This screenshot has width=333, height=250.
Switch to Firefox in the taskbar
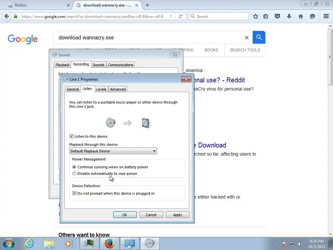(x=110, y=243)
